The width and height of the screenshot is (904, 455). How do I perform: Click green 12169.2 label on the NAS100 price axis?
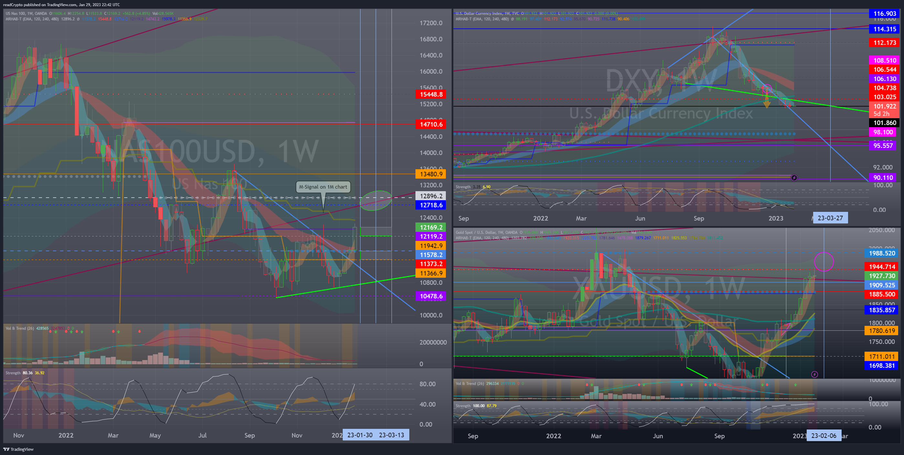point(431,227)
